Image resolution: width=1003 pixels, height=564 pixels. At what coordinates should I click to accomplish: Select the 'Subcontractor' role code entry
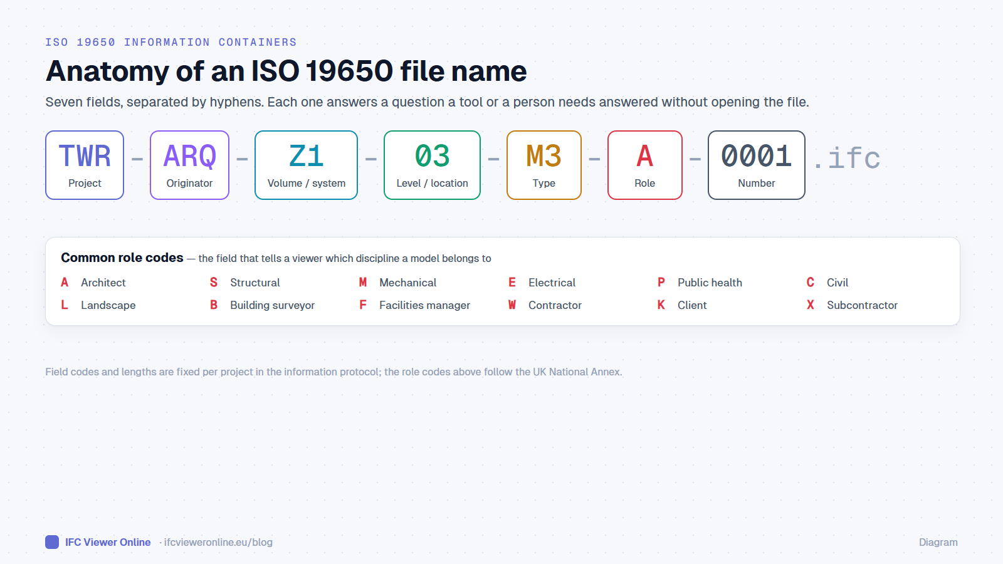coord(853,305)
